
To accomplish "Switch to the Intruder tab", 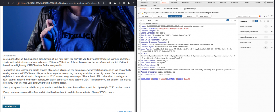I will (174, 2).
